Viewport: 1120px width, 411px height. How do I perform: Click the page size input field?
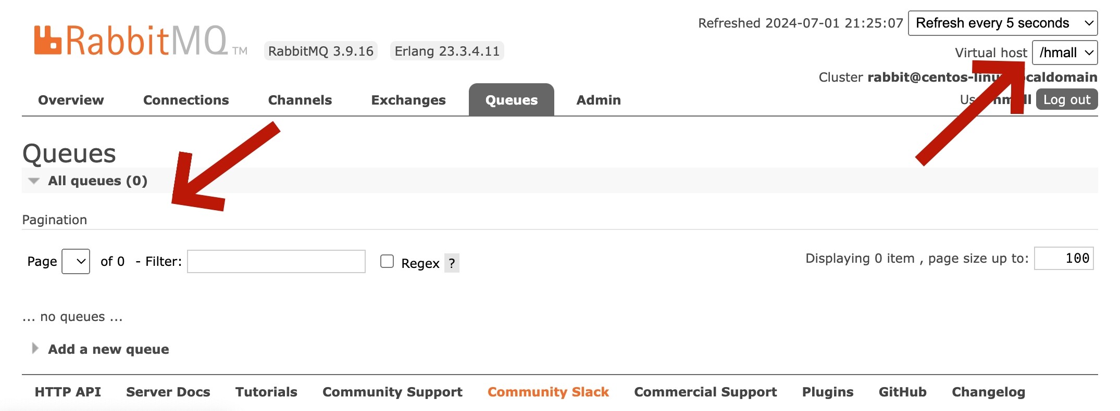pyautogui.click(x=1063, y=258)
